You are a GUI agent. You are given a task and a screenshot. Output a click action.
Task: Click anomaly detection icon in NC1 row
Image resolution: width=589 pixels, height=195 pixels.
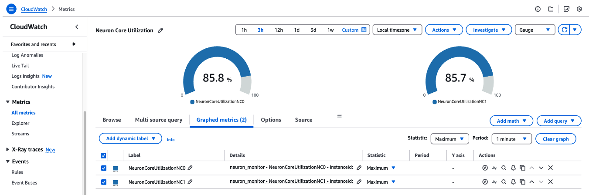point(494,182)
